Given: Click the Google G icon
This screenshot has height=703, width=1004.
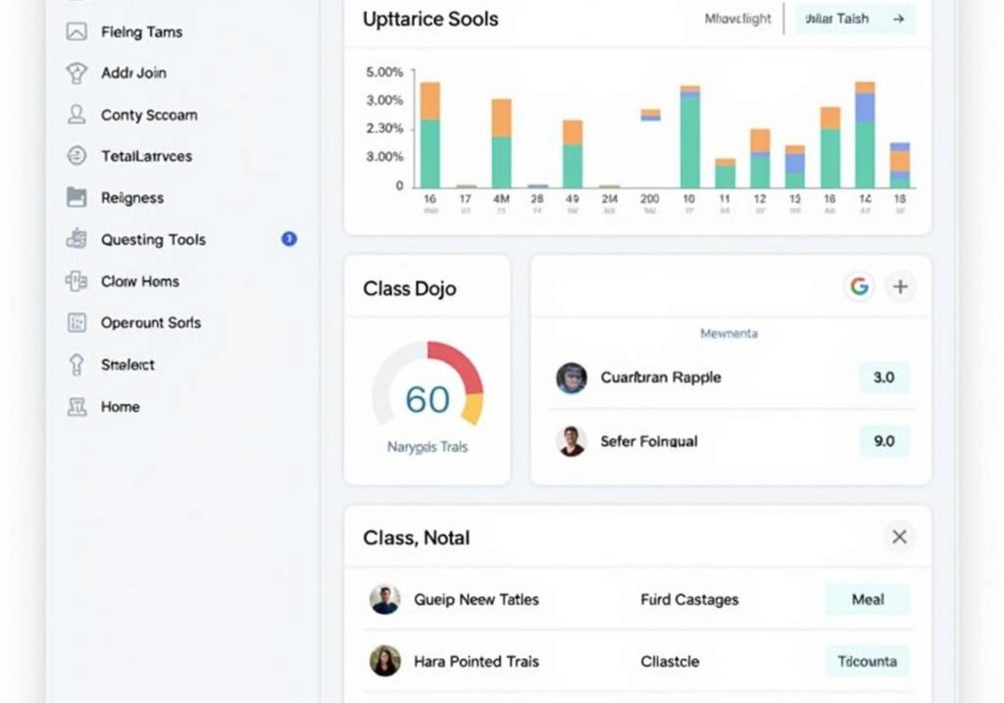Looking at the screenshot, I should click(x=860, y=286).
